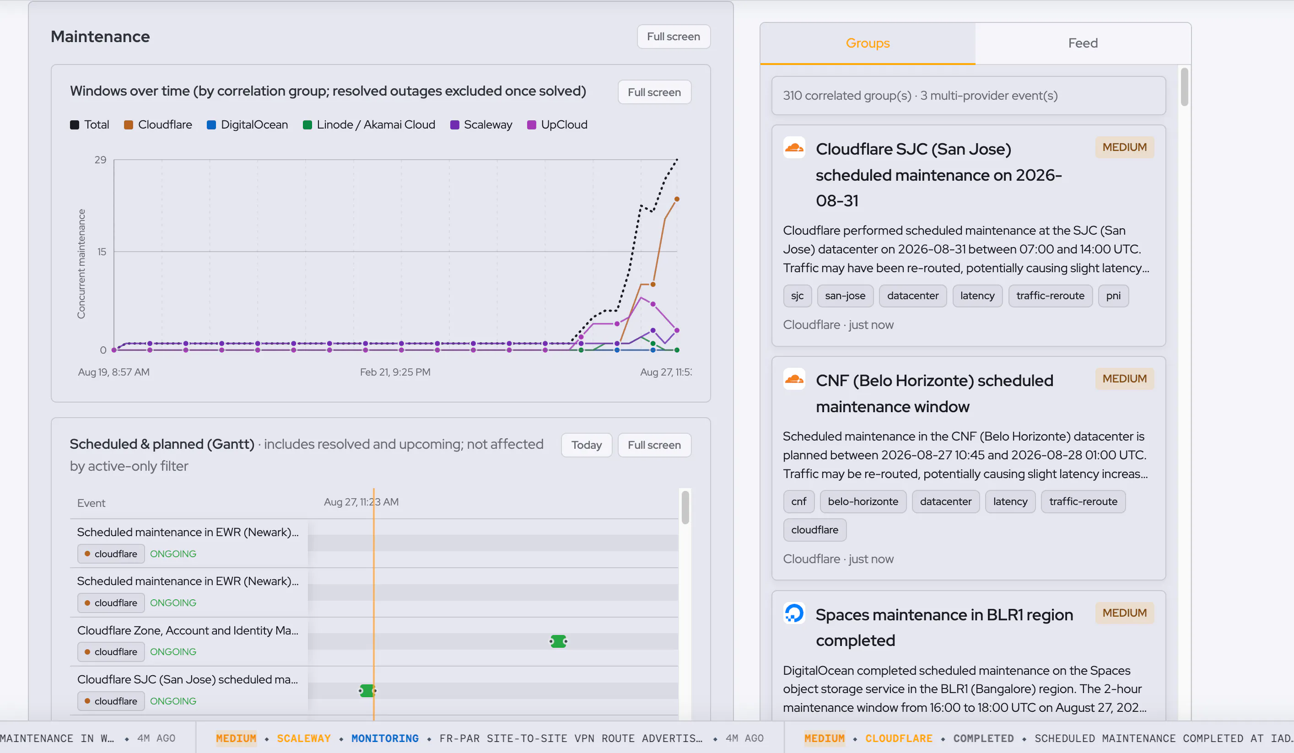
Task: Click the SCALEWAY ticker item in bottom bar
Action: tap(303, 738)
